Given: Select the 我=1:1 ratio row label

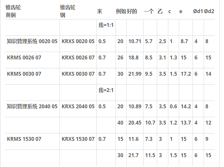Looking at the screenshot, I should 106,25.
